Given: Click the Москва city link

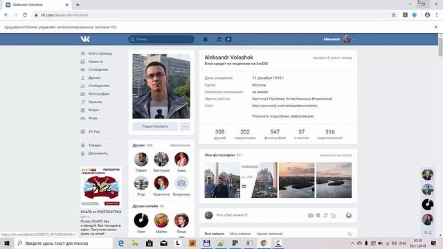Looking at the screenshot, I should coord(259,85).
